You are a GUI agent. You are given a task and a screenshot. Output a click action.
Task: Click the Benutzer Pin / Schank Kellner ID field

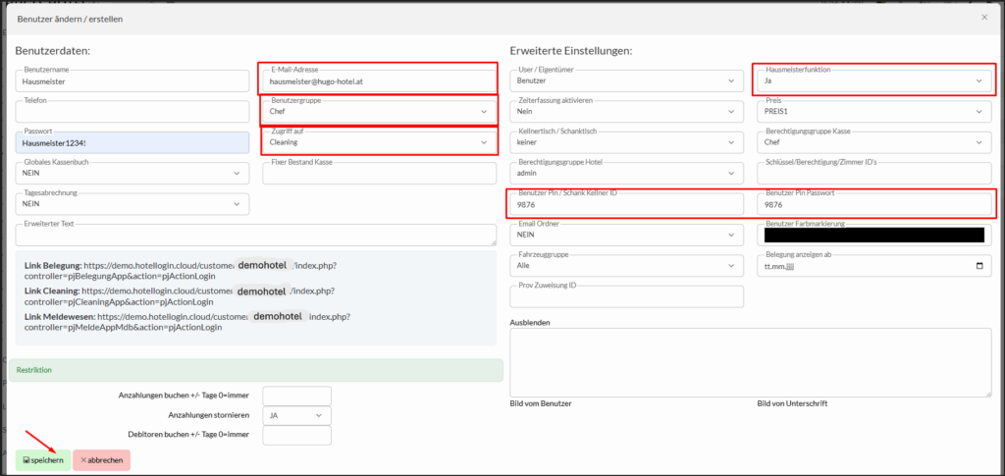626,205
